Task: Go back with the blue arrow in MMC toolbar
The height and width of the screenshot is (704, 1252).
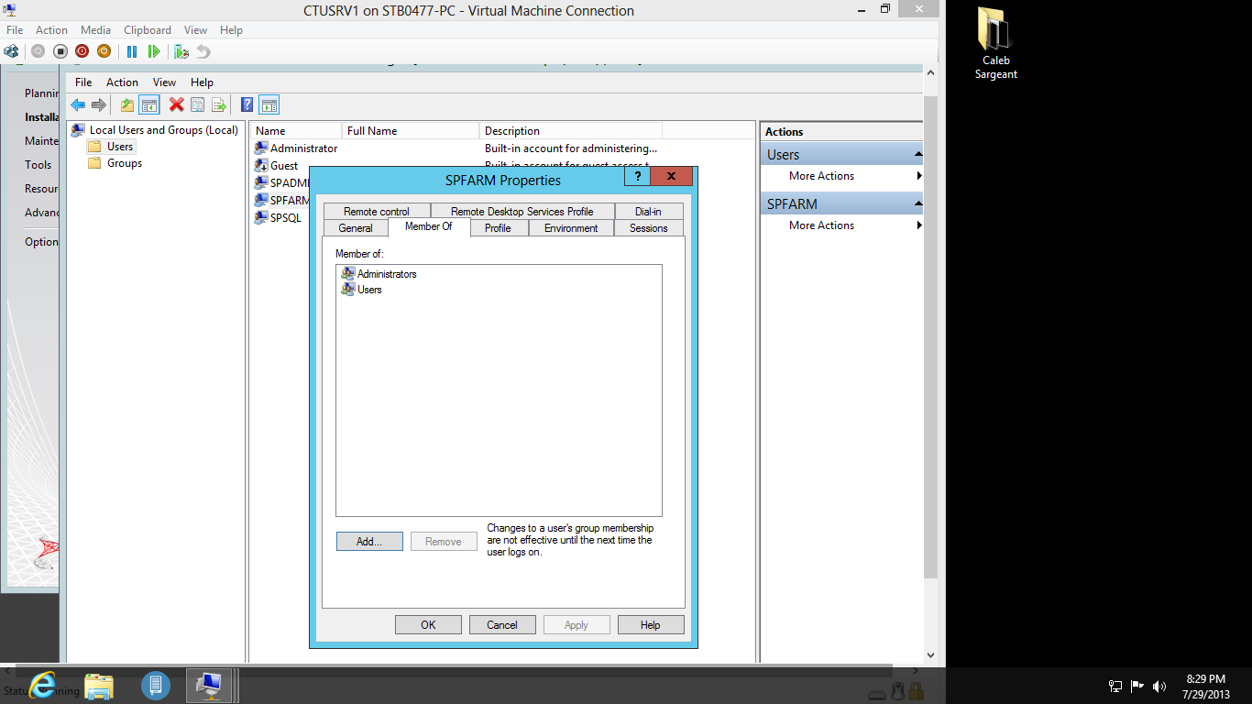Action: (78, 104)
